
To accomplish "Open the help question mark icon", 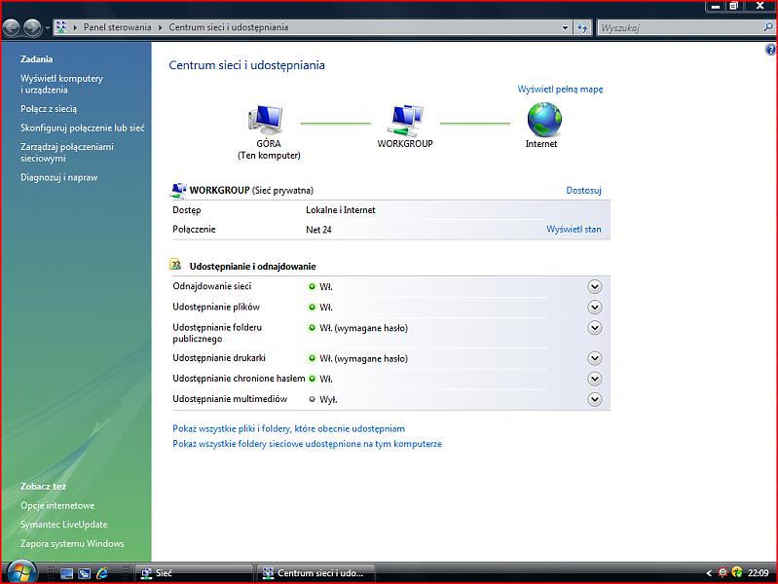I will (770, 50).
